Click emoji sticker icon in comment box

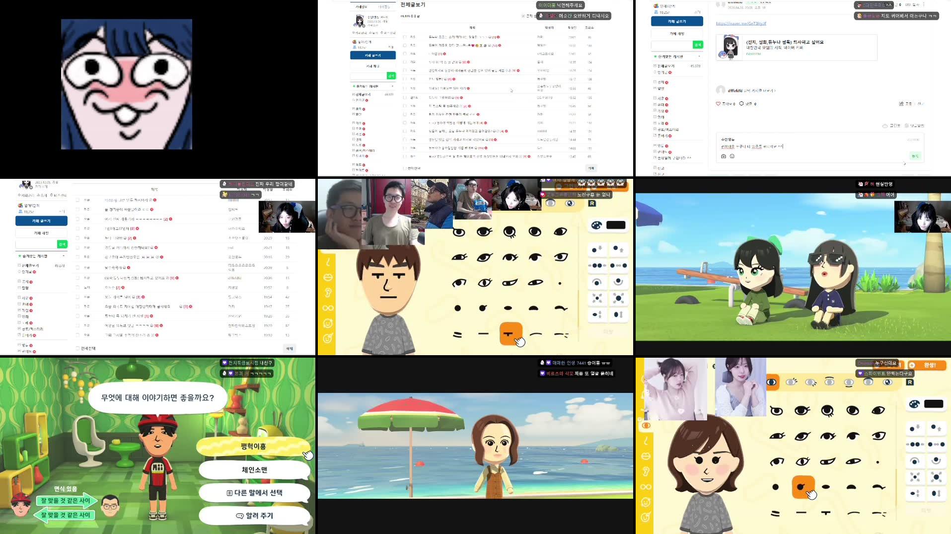(732, 156)
